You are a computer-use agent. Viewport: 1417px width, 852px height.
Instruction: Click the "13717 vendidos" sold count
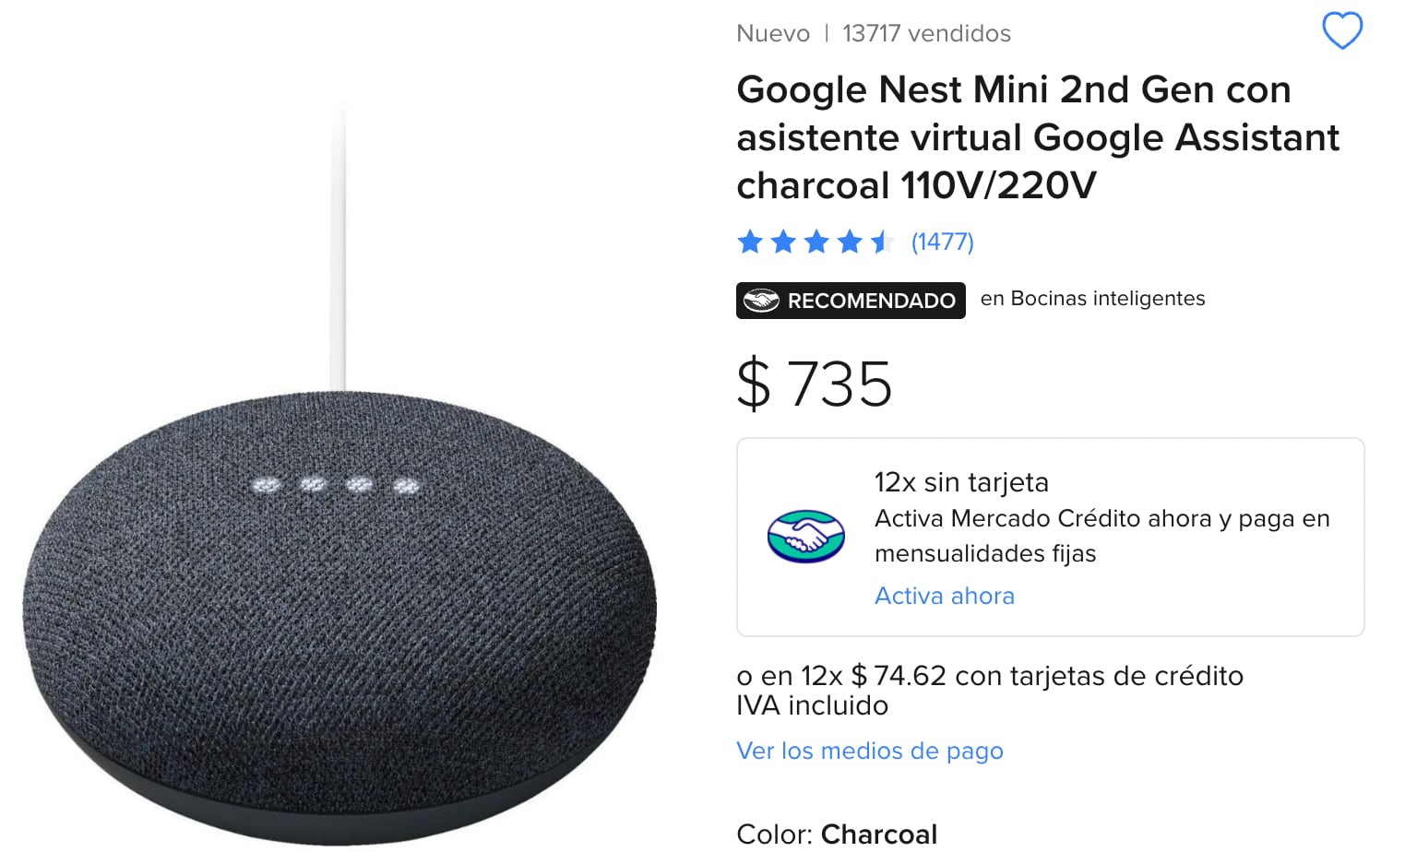926,34
